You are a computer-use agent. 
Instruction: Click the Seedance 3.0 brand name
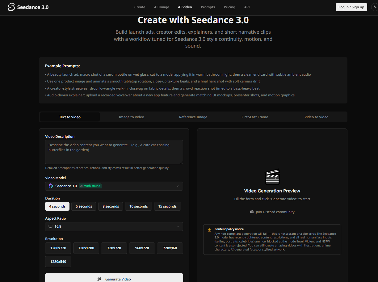33,7
